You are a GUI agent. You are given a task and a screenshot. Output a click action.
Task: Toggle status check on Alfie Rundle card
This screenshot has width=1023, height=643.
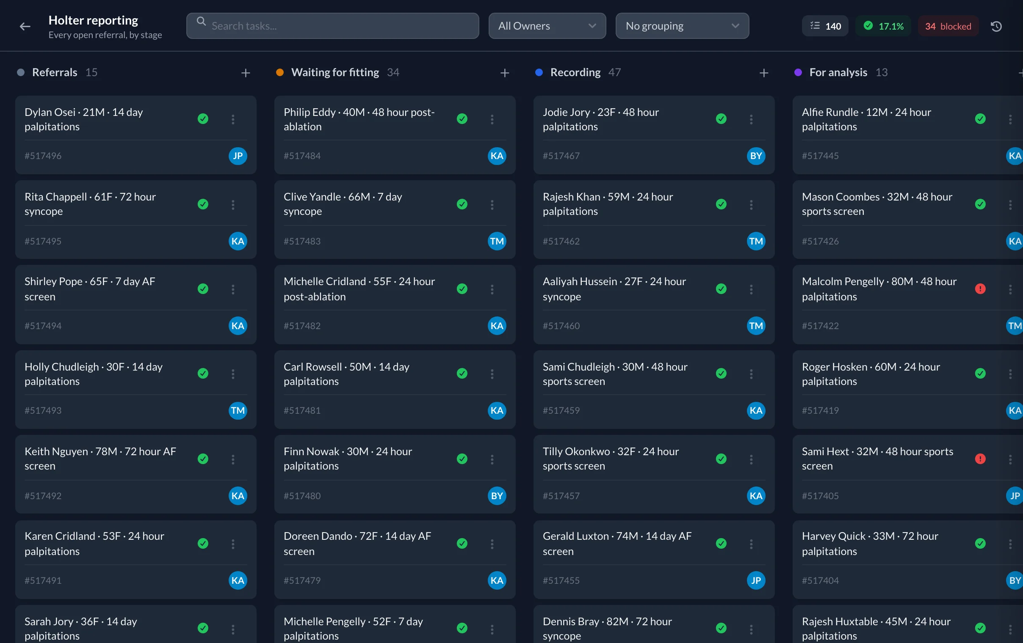980,119
